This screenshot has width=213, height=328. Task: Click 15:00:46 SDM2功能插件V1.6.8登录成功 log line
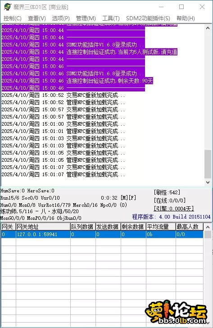[73, 73]
